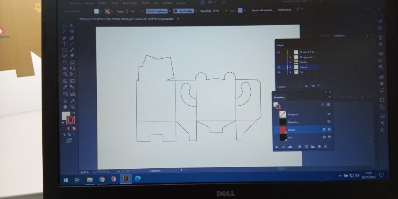The image size is (398, 199).
Task: Select the Rotate tool
Action: (65, 62)
